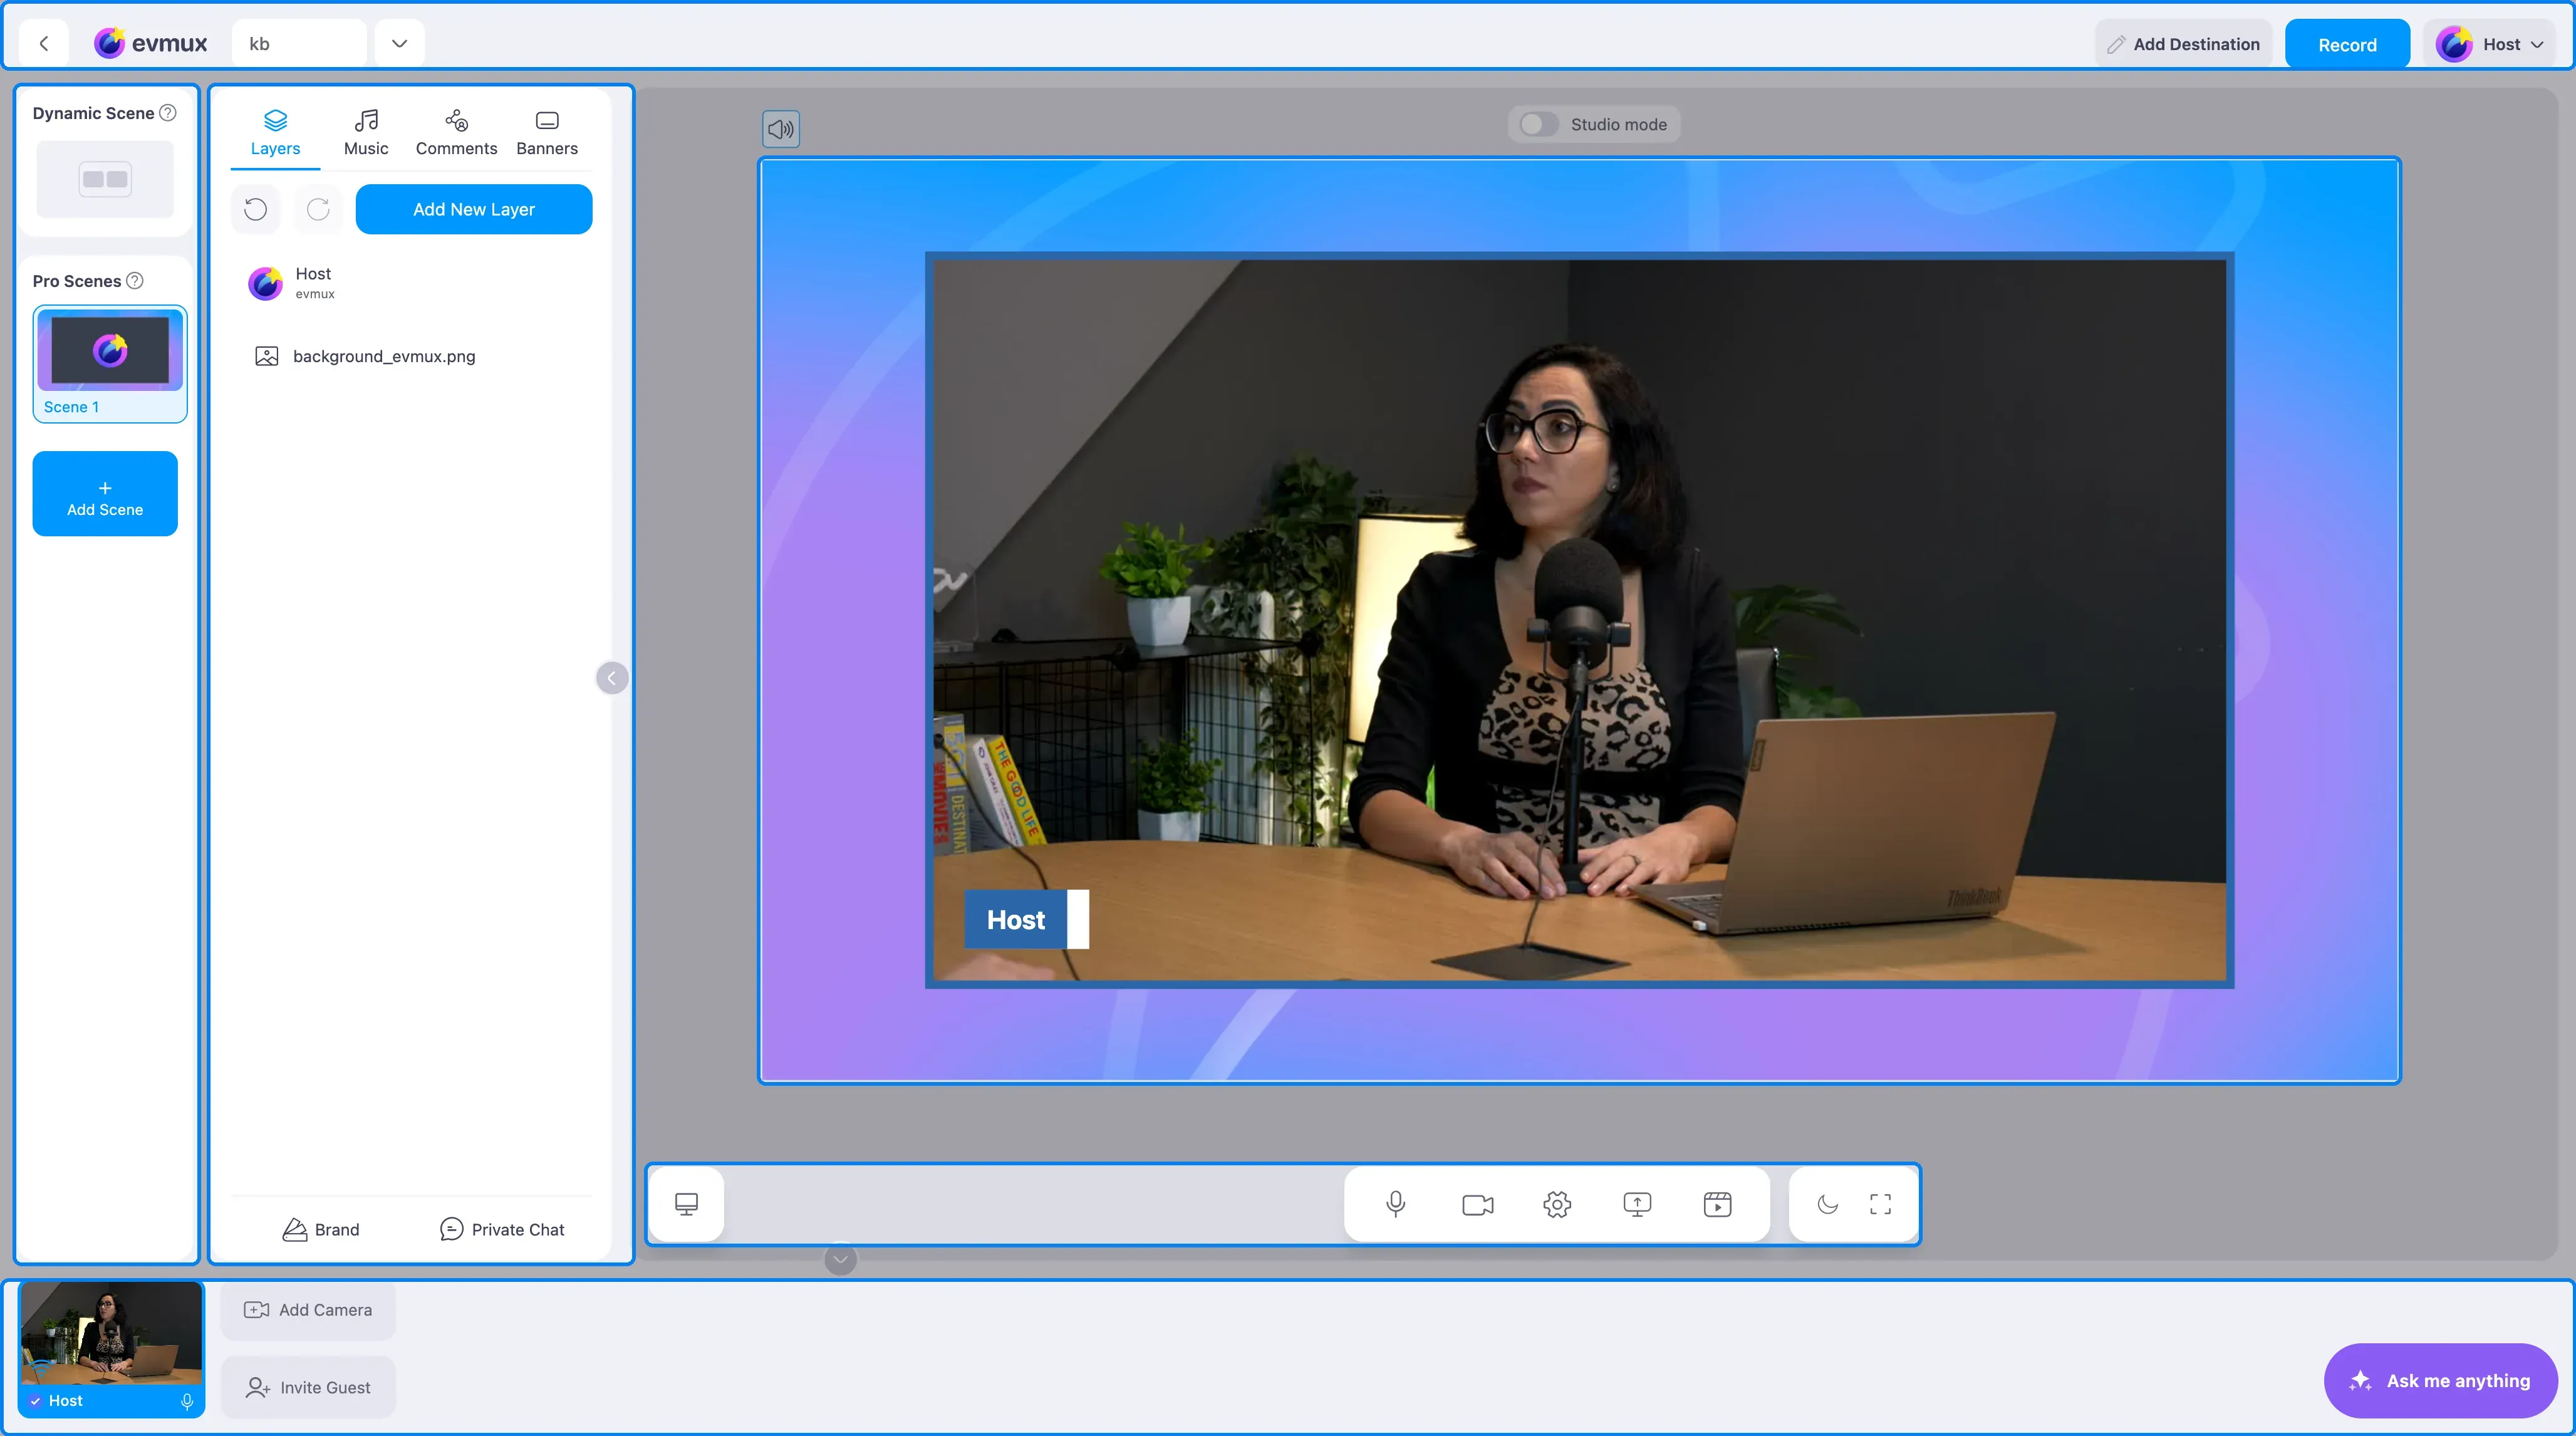
Task: Toggle Studio mode switch
Action: (x=1538, y=124)
